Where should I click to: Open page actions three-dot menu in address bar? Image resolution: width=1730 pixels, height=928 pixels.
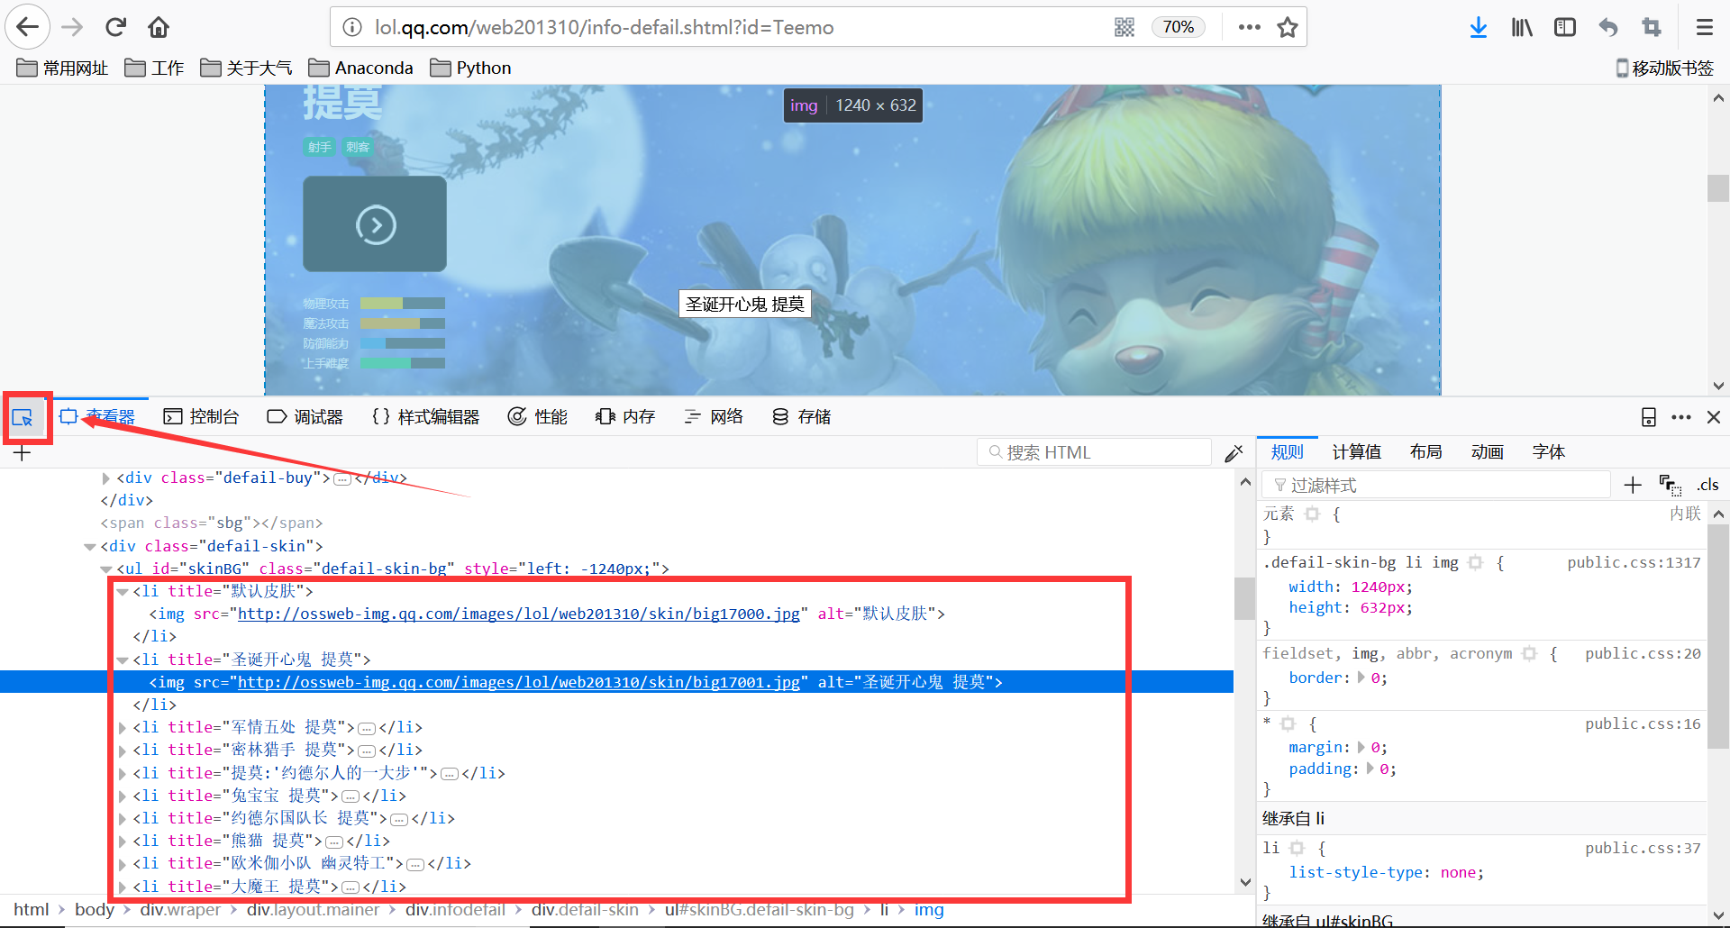pos(1250,27)
